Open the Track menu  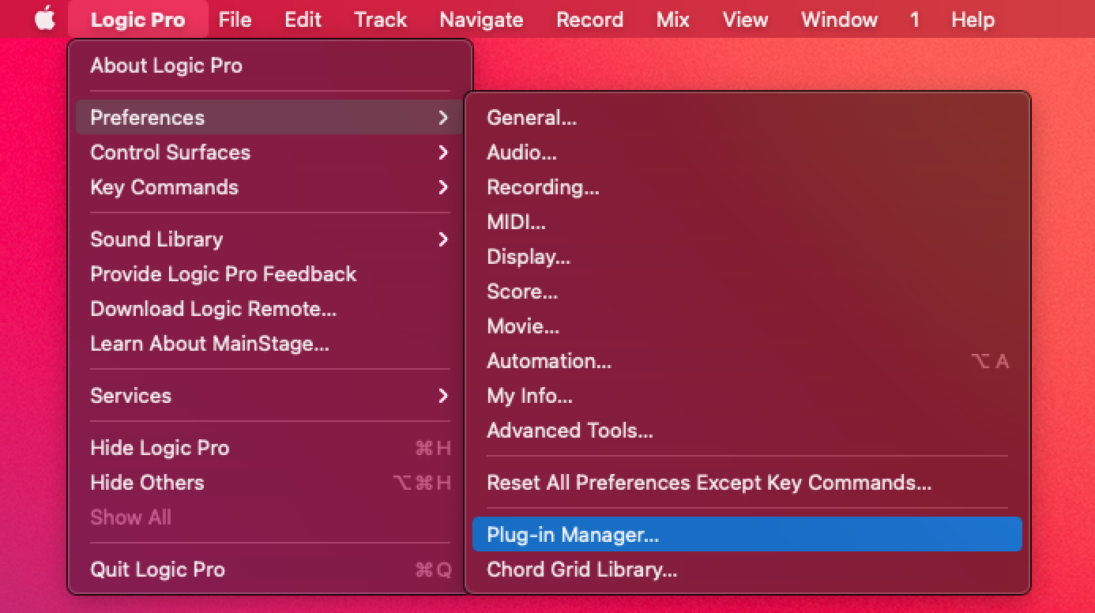pyautogui.click(x=380, y=19)
